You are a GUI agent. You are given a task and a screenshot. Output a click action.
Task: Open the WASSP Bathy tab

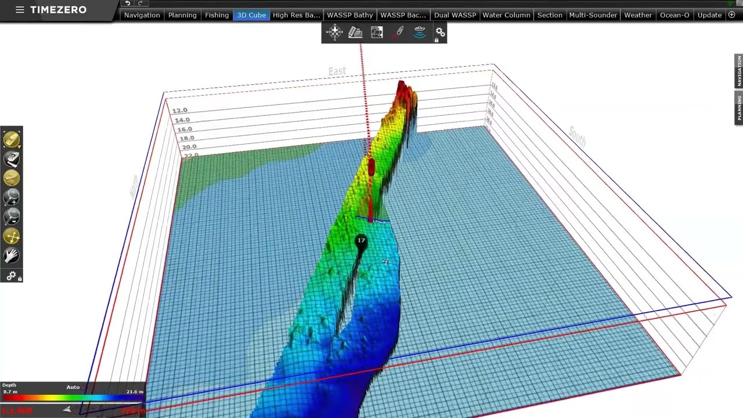350,15
